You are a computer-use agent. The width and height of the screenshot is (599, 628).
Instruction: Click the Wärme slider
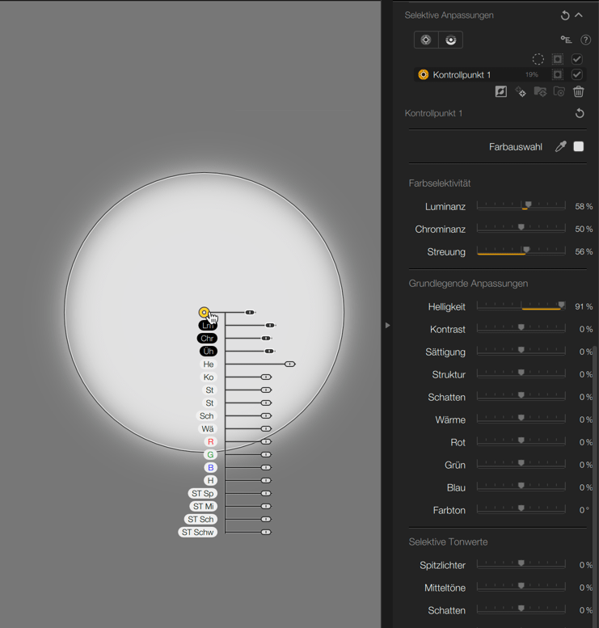pyautogui.click(x=521, y=419)
